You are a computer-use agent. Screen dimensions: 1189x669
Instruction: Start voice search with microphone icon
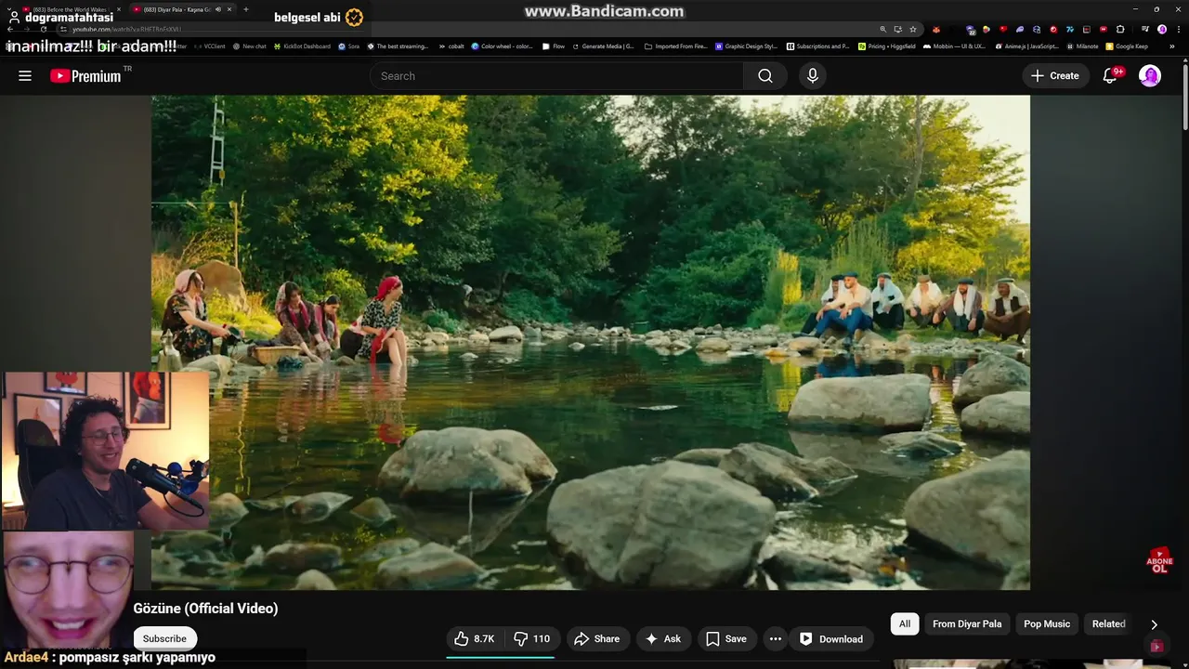coord(813,76)
